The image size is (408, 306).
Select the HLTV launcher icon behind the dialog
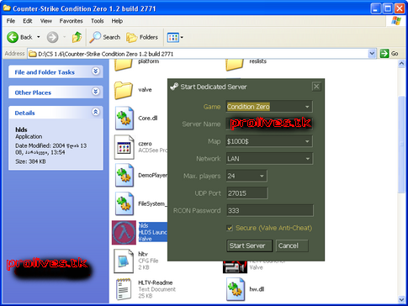pos(235,267)
